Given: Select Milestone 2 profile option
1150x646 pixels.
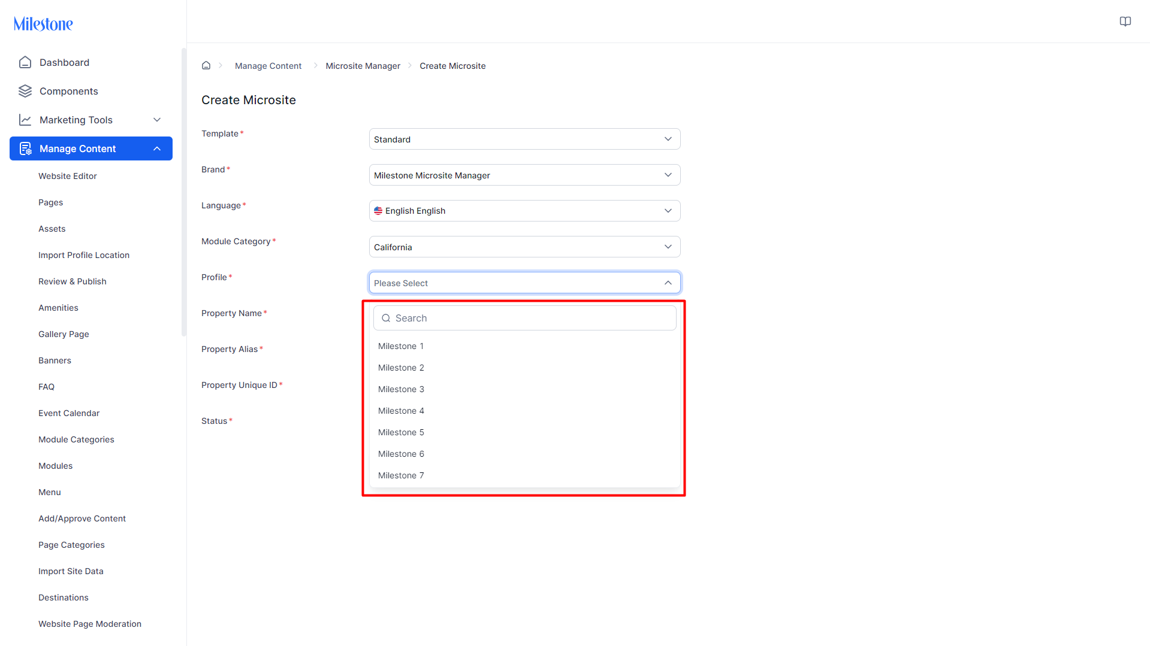Looking at the screenshot, I should (524, 368).
